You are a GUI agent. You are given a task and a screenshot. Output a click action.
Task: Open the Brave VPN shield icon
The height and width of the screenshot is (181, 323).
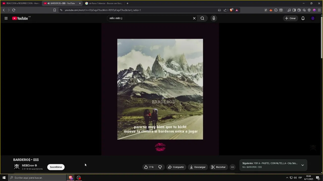click(309, 10)
